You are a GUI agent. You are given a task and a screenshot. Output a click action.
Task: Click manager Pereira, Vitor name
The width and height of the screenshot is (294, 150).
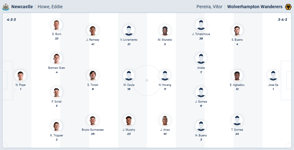(x=210, y=7)
